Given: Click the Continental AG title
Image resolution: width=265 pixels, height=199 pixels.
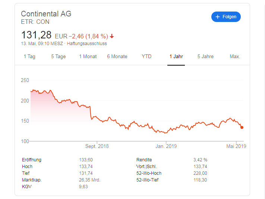Looking at the screenshot, I should click(x=46, y=14).
